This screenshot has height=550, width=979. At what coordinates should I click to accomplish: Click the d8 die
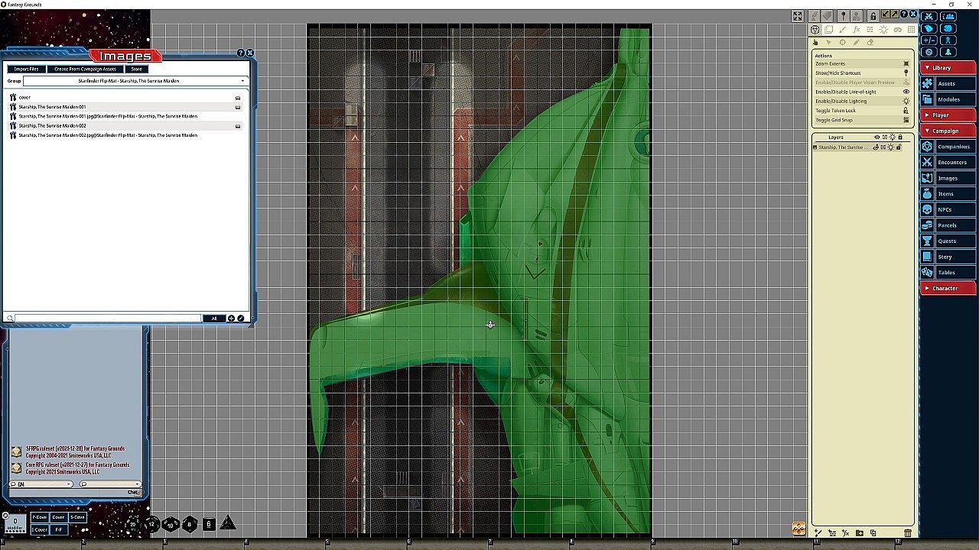(190, 524)
